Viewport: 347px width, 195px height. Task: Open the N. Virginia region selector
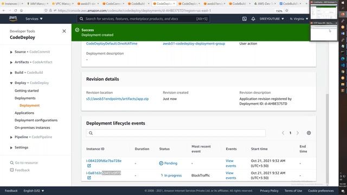[x=299, y=19]
